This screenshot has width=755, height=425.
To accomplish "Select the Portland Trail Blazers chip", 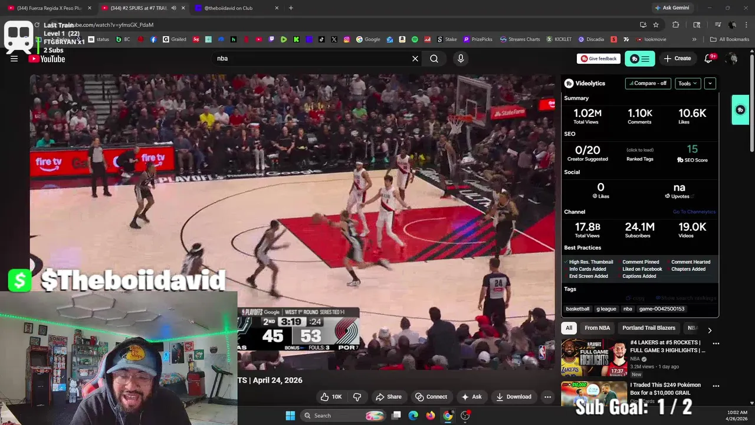I will [x=648, y=328].
